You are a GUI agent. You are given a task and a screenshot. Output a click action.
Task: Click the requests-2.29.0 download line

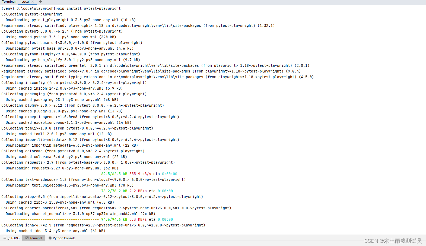pos(62,168)
